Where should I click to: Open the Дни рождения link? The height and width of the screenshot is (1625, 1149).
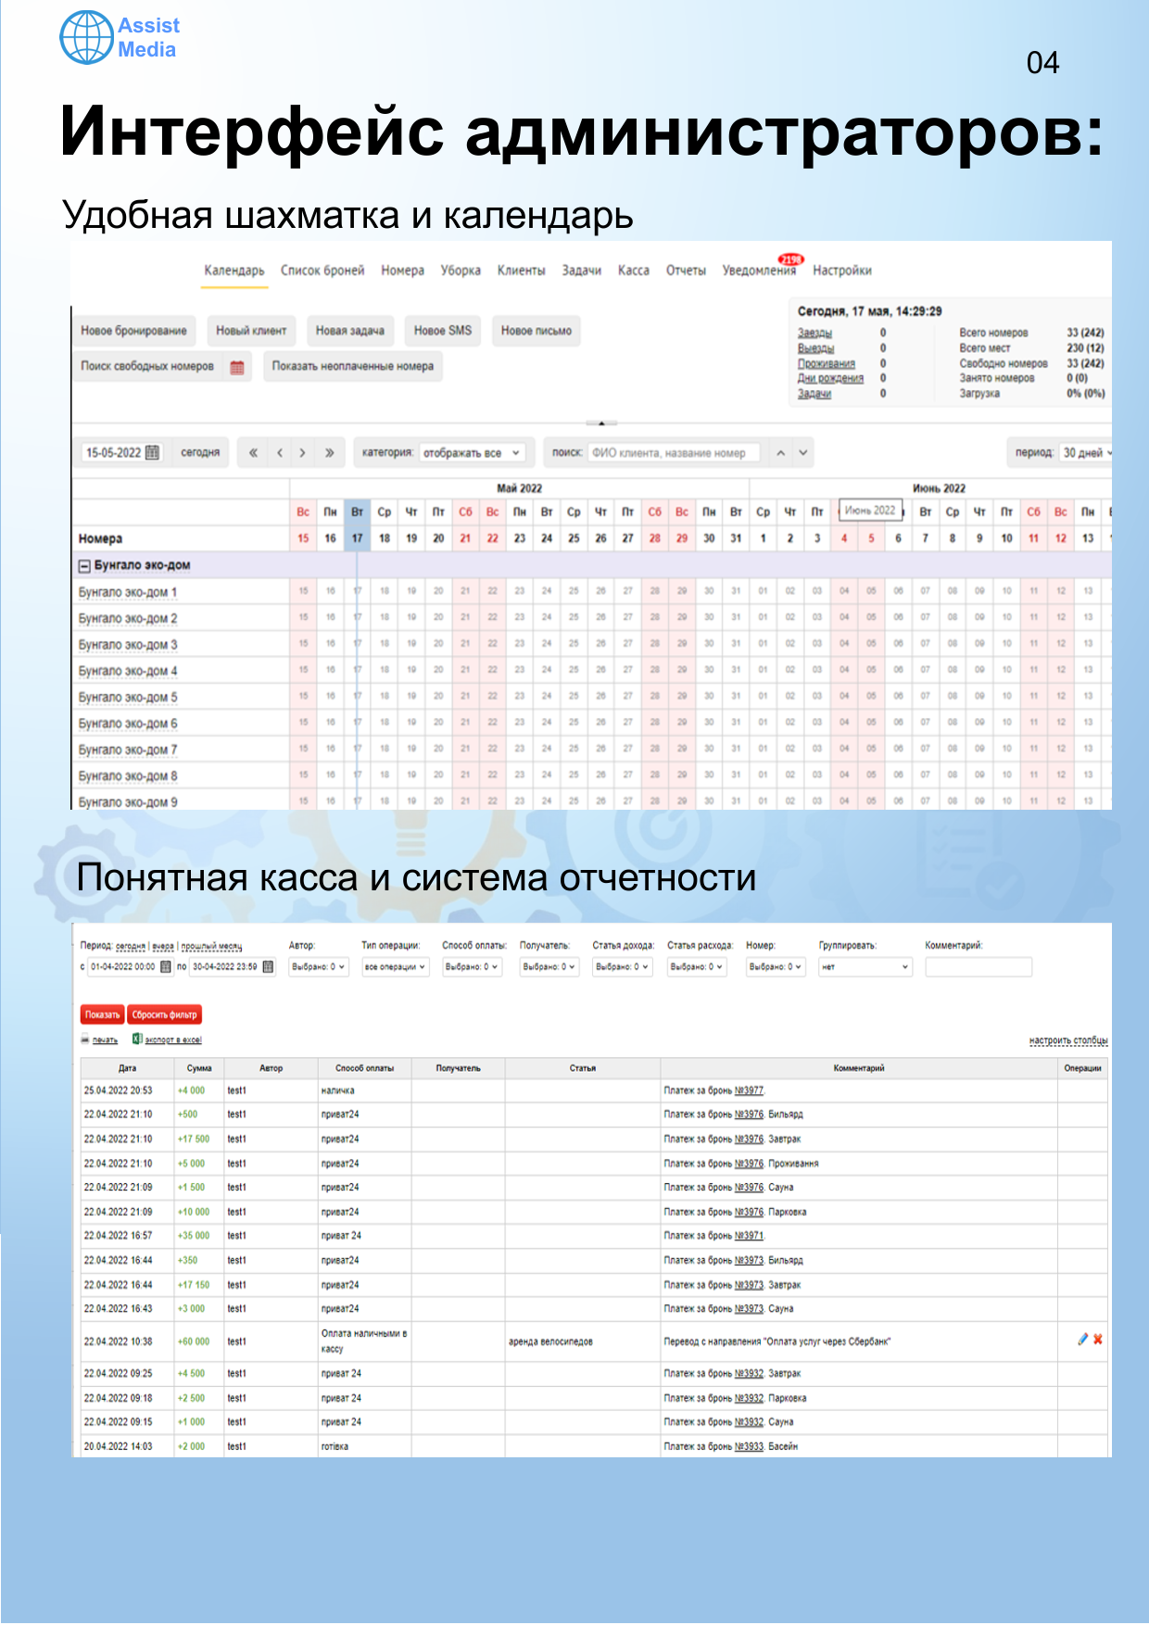click(x=831, y=378)
